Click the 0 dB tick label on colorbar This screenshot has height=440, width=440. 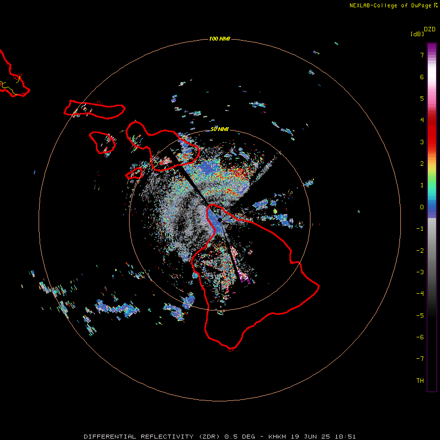(x=422, y=207)
